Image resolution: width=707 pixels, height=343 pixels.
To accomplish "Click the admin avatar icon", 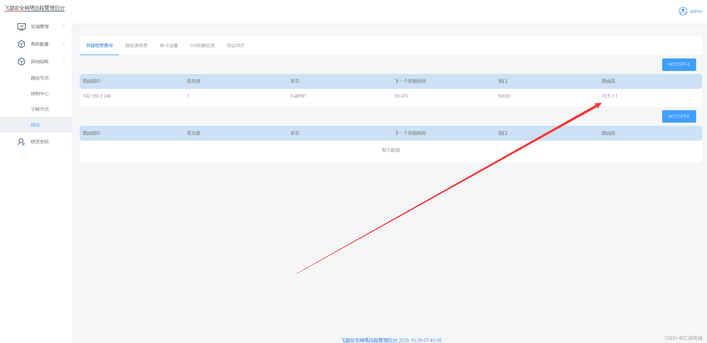I will (683, 11).
